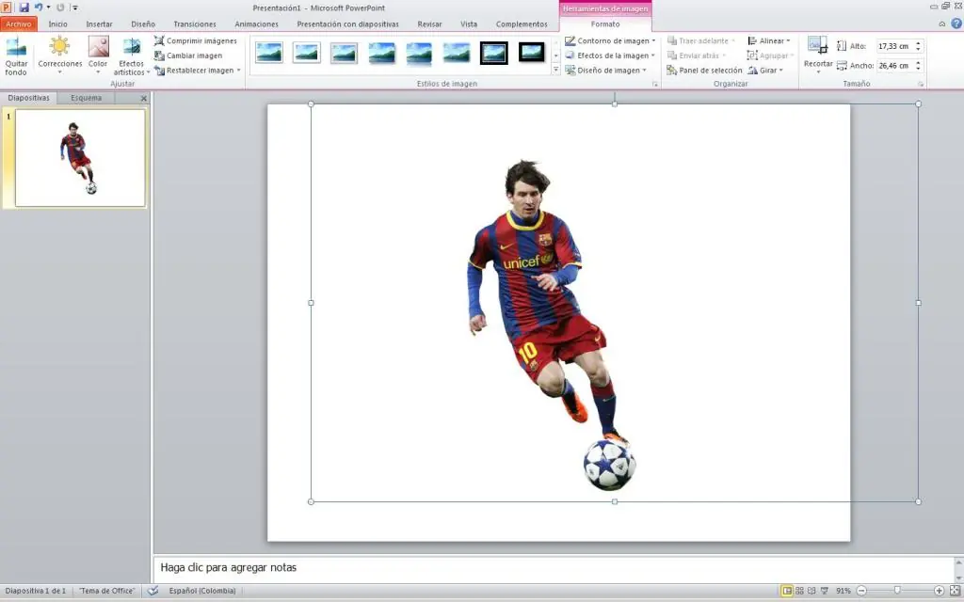Open Customize Quick Access Toolbar dropdown

click(x=74, y=8)
